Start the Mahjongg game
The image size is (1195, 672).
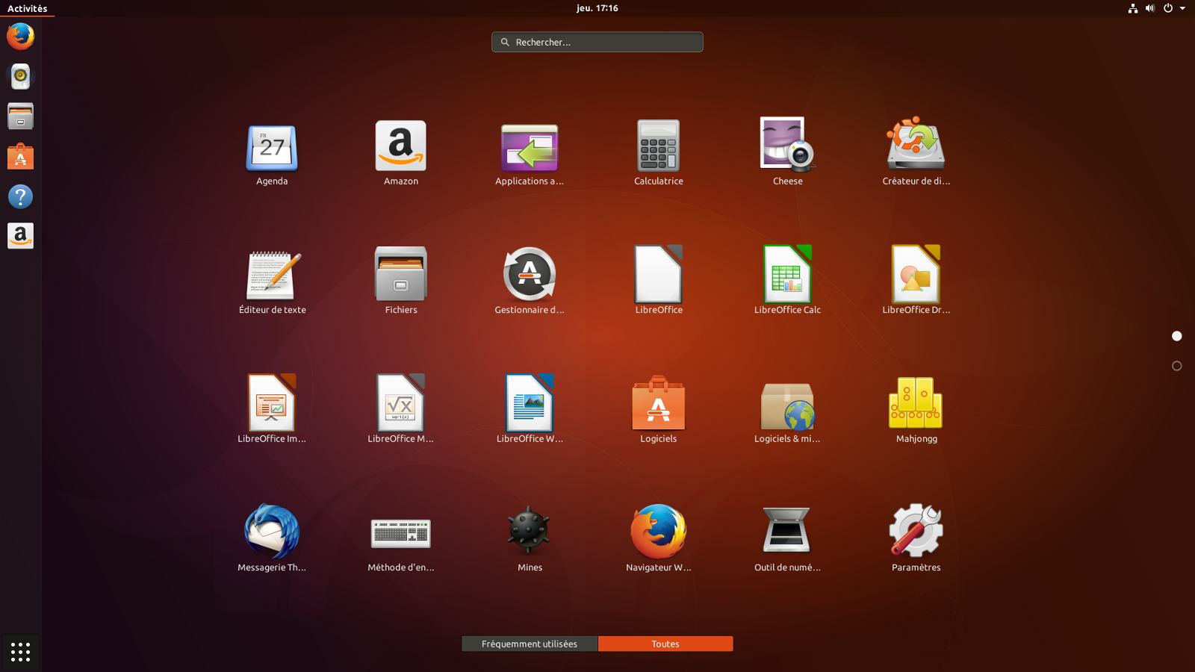point(916,403)
